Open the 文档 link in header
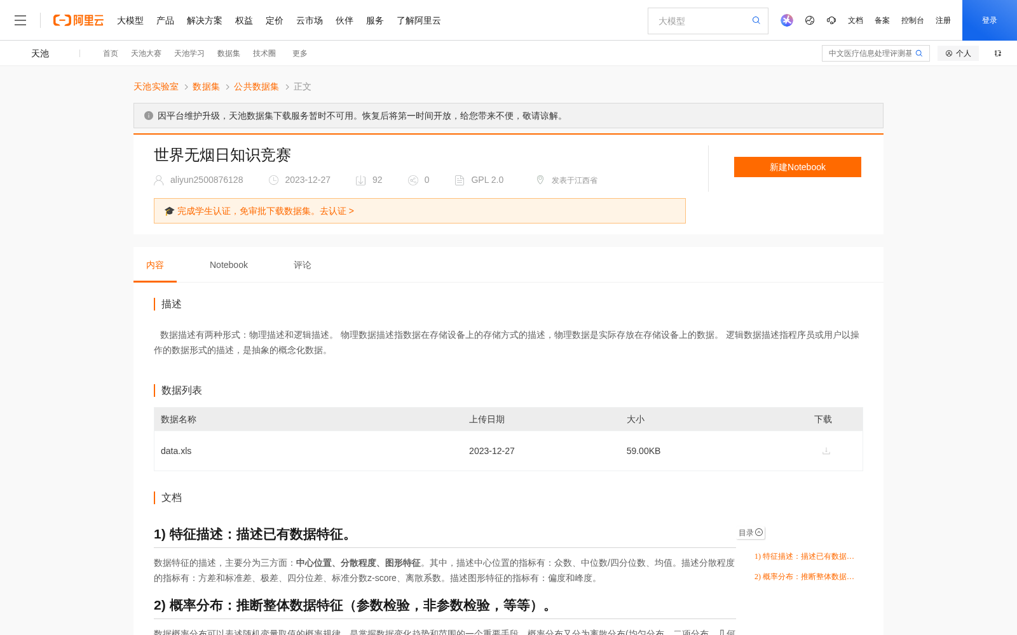The image size is (1017, 635). pyautogui.click(x=856, y=20)
